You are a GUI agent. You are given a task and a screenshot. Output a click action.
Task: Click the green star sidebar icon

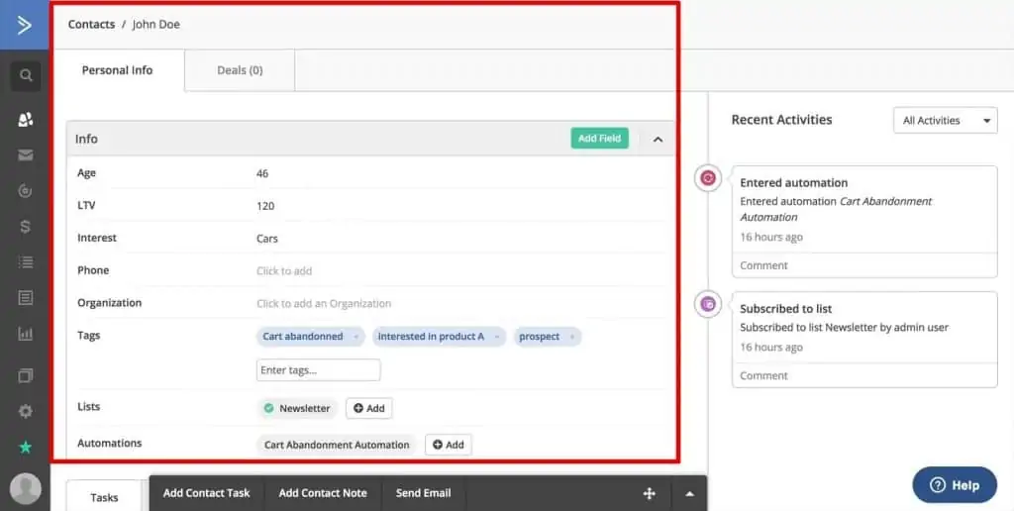point(25,447)
